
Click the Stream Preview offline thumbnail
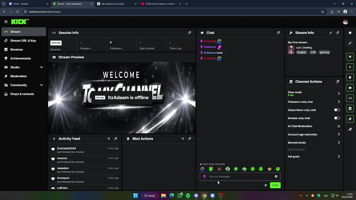(122, 97)
